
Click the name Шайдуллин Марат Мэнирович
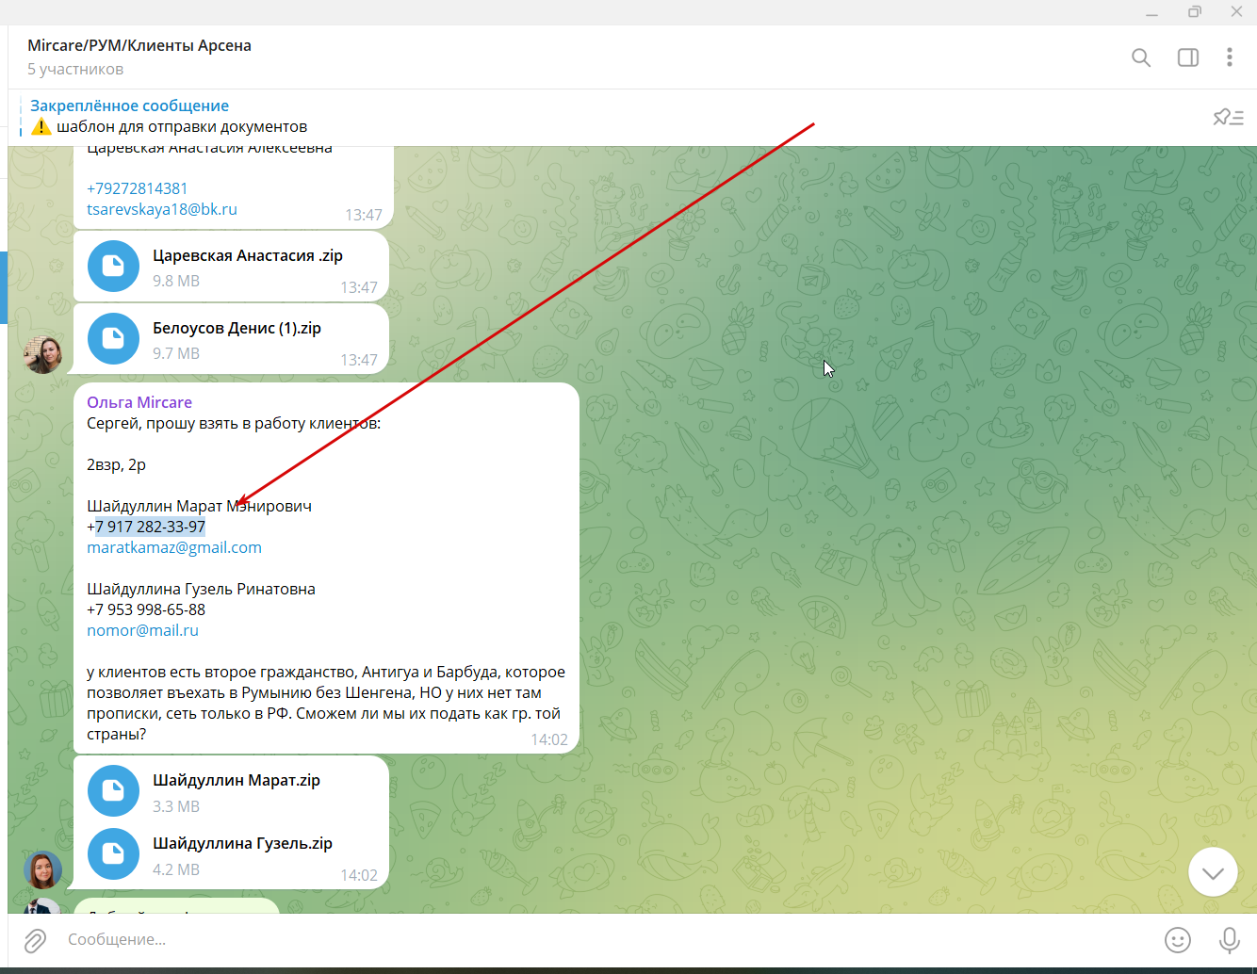click(x=199, y=506)
